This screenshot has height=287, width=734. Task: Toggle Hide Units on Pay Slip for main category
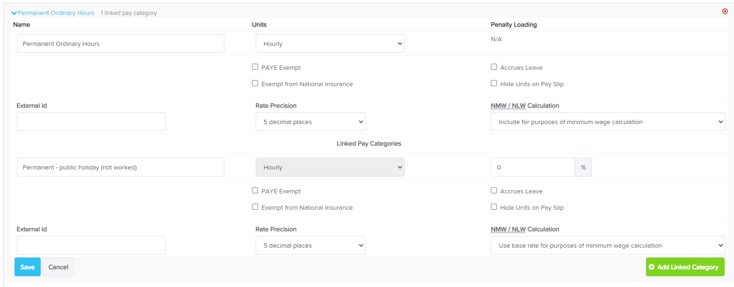[494, 83]
